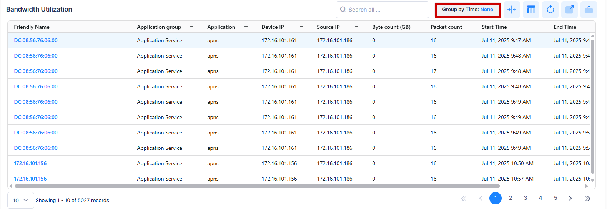Jump to last page of records
This screenshot has width=607, height=209.
click(x=587, y=198)
